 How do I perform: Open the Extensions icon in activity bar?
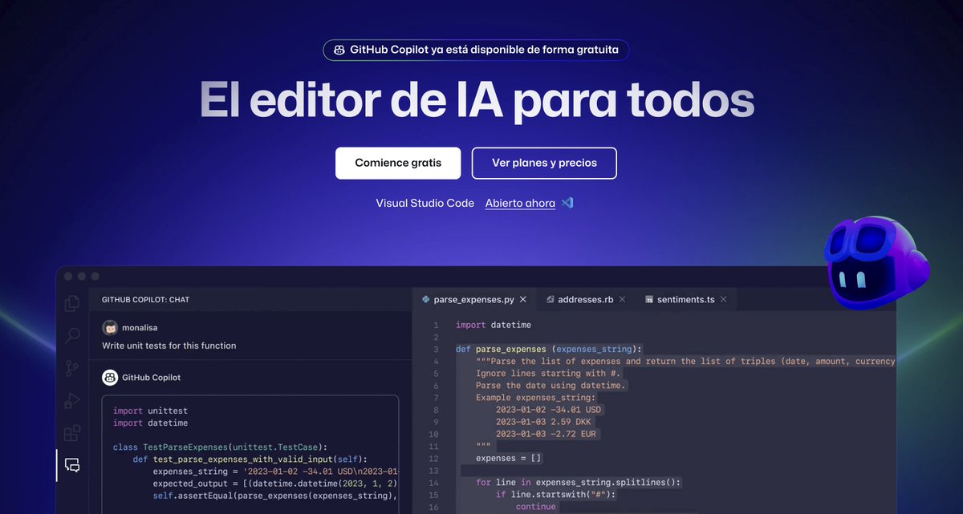tap(72, 433)
